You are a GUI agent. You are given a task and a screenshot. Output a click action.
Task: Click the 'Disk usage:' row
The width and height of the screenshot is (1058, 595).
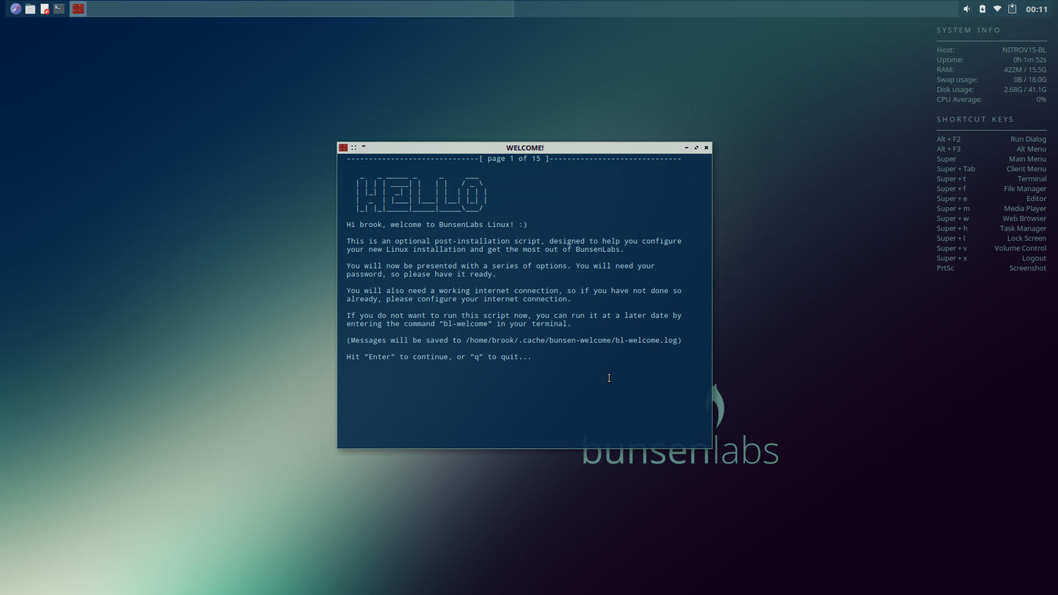tap(991, 90)
